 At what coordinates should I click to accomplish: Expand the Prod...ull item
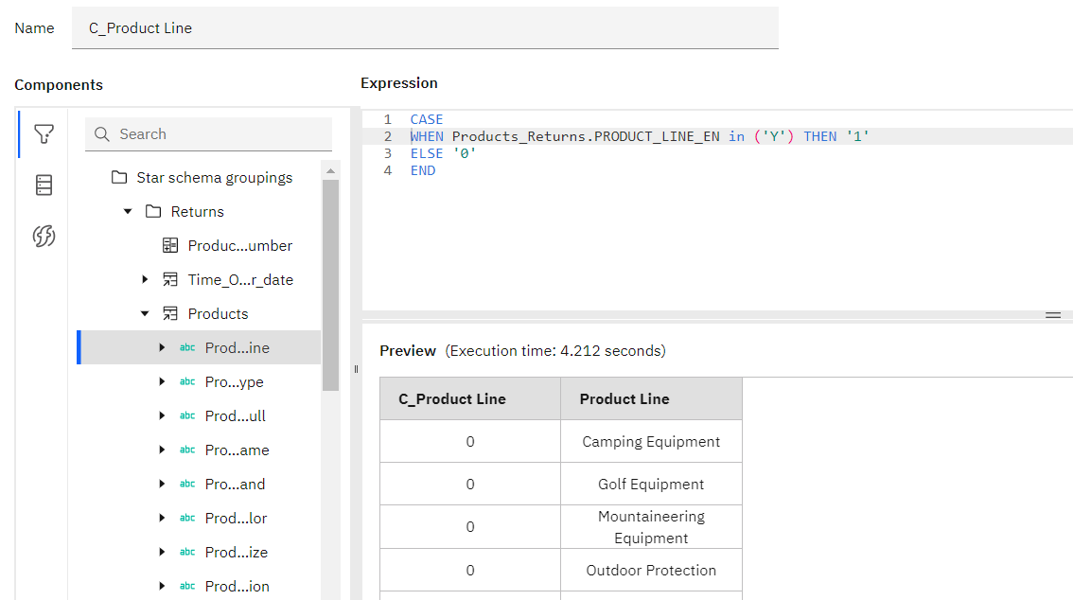pos(162,416)
